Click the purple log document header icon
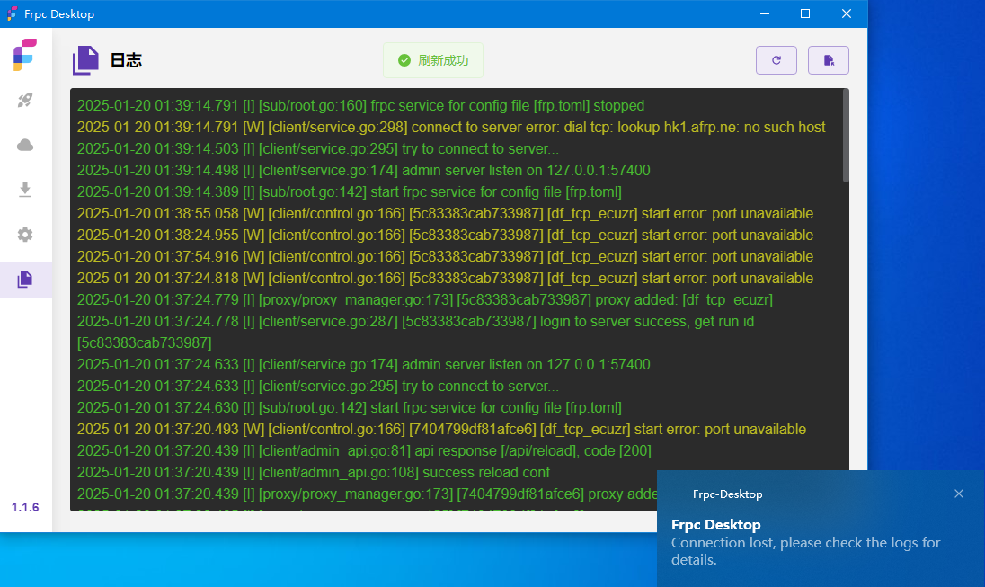Screen dimensions: 985x587 click(85, 60)
